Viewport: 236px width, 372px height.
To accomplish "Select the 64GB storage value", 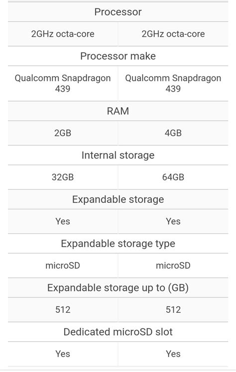I will pyautogui.click(x=173, y=177).
